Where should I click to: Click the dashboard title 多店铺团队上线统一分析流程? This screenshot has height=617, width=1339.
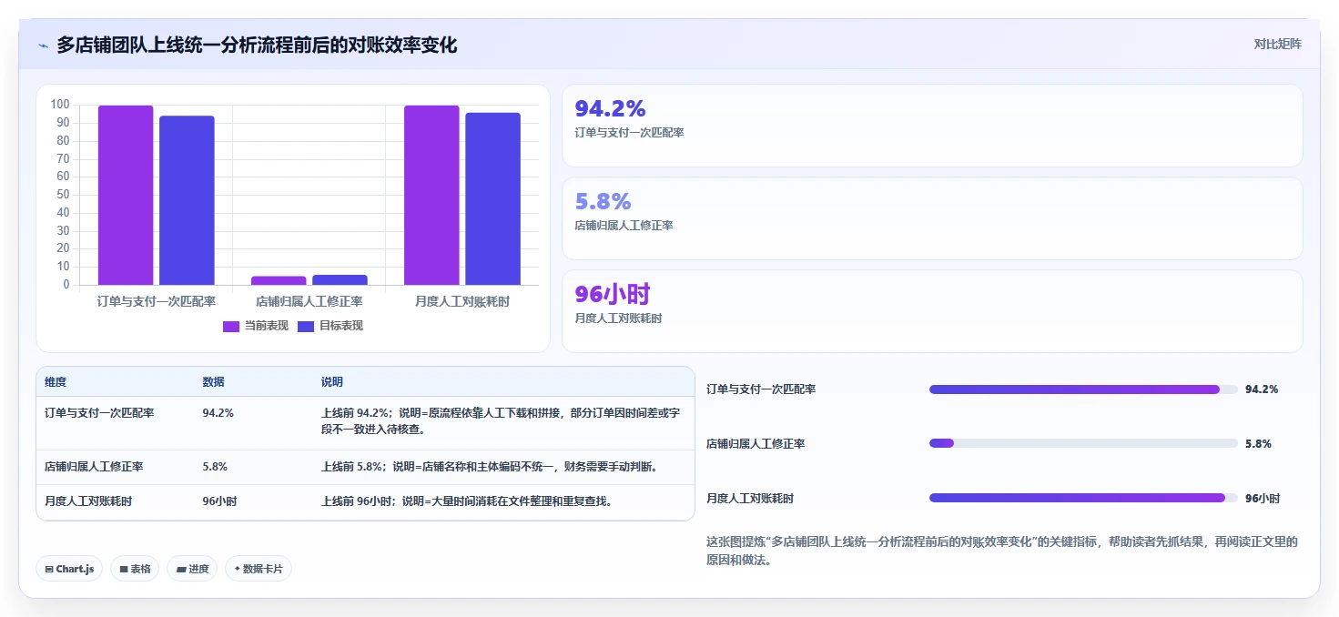pyautogui.click(x=257, y=45)
